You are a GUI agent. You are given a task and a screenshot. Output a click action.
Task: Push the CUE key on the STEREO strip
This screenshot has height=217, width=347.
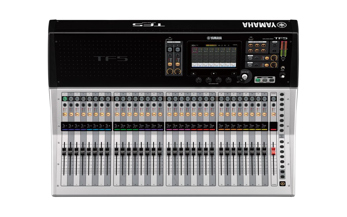click(x=274, y=105)
